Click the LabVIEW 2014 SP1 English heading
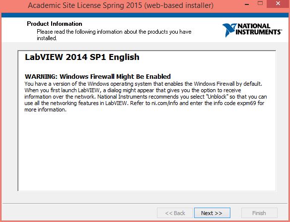 pos(82,57)
